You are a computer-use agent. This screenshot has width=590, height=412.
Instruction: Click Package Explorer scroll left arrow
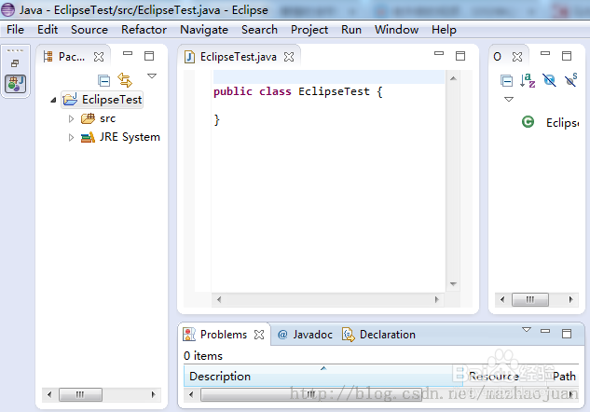pyautogui.click(x=49, y=394)
